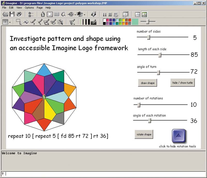Select the ellipse drawing pencil tool

(x=53, y=22)
